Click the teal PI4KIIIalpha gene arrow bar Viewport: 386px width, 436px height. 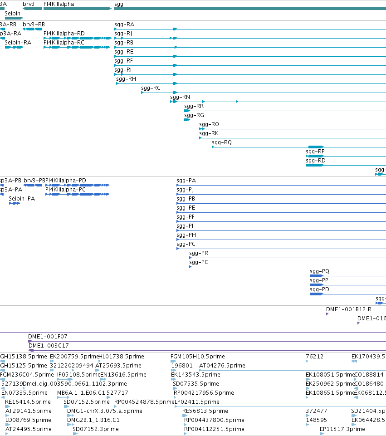coord(78,9)
